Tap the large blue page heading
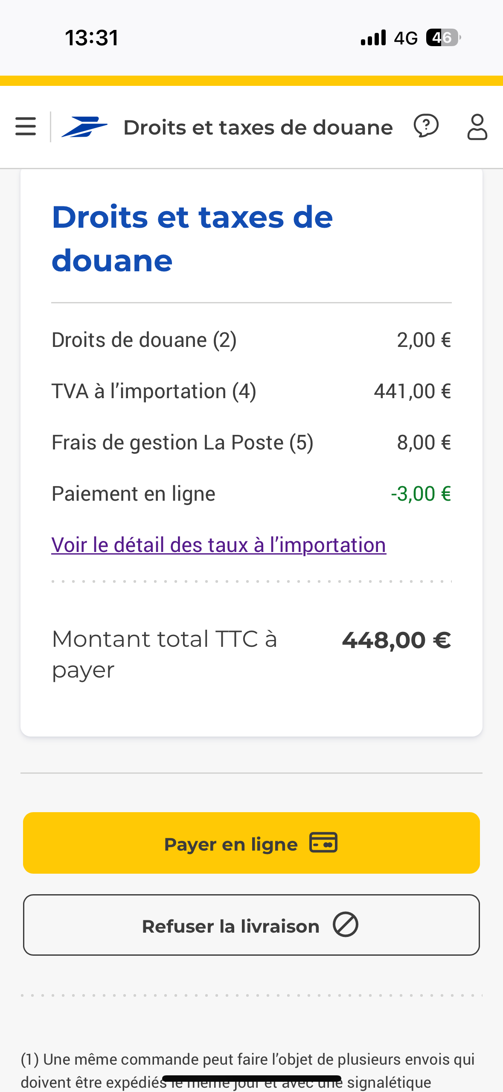This screenshot has width=503, height=1092. tap(192, 238)
